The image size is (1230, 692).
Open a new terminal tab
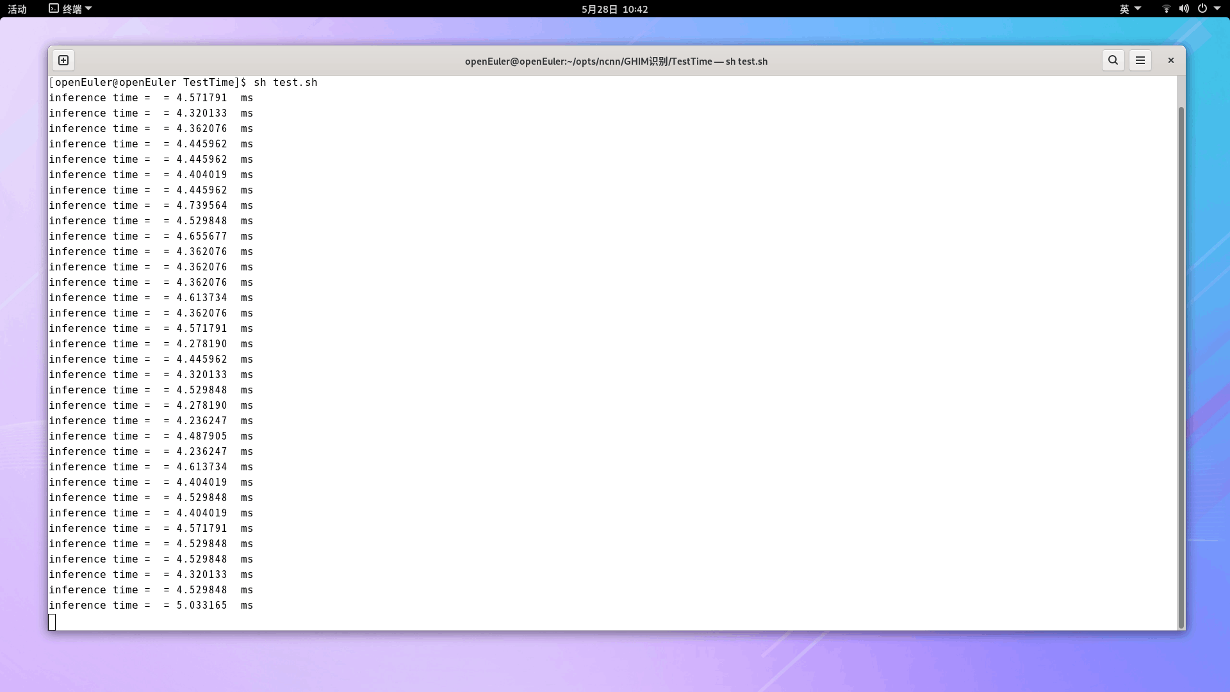click(63, 60)
